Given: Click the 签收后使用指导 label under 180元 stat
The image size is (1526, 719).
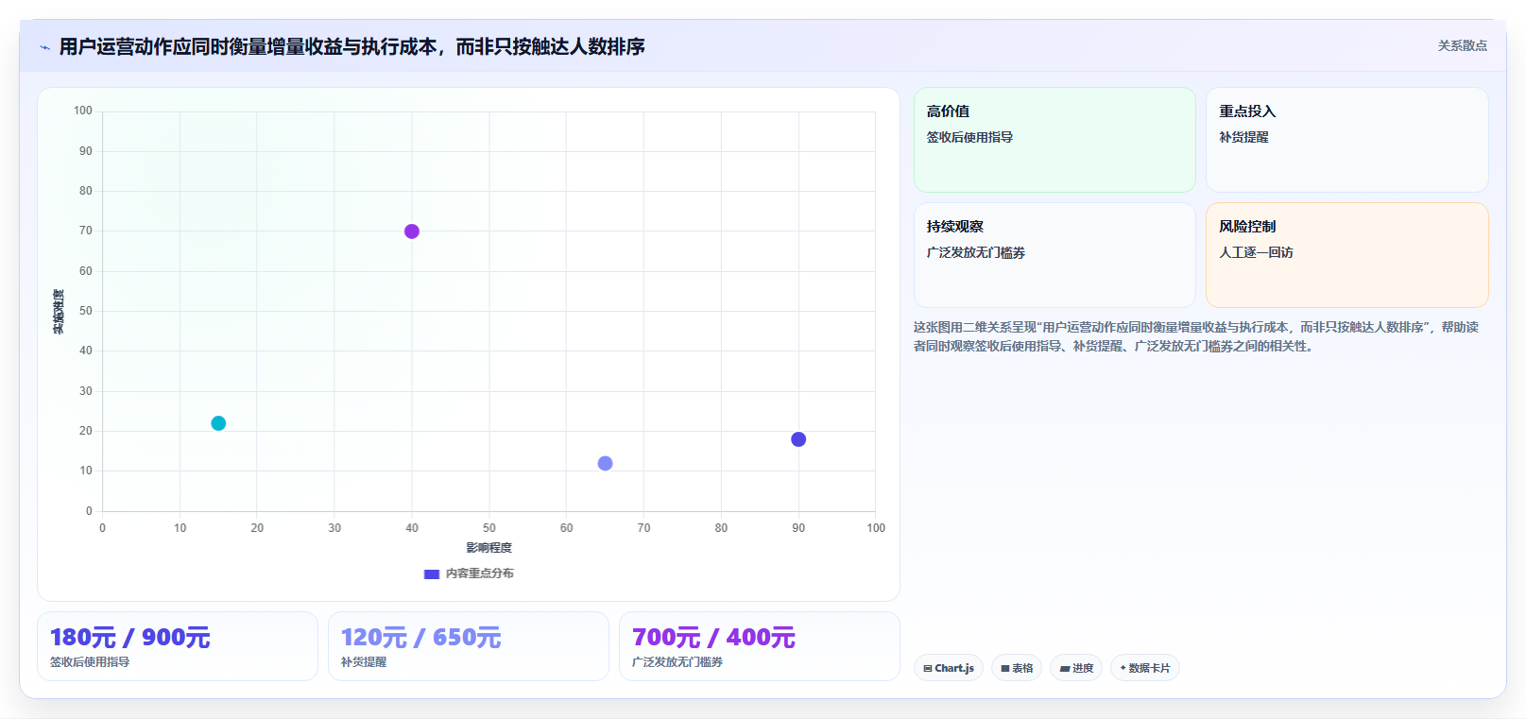Looking at the screenshot, I should pyautogui.click(x=90, y=662).
